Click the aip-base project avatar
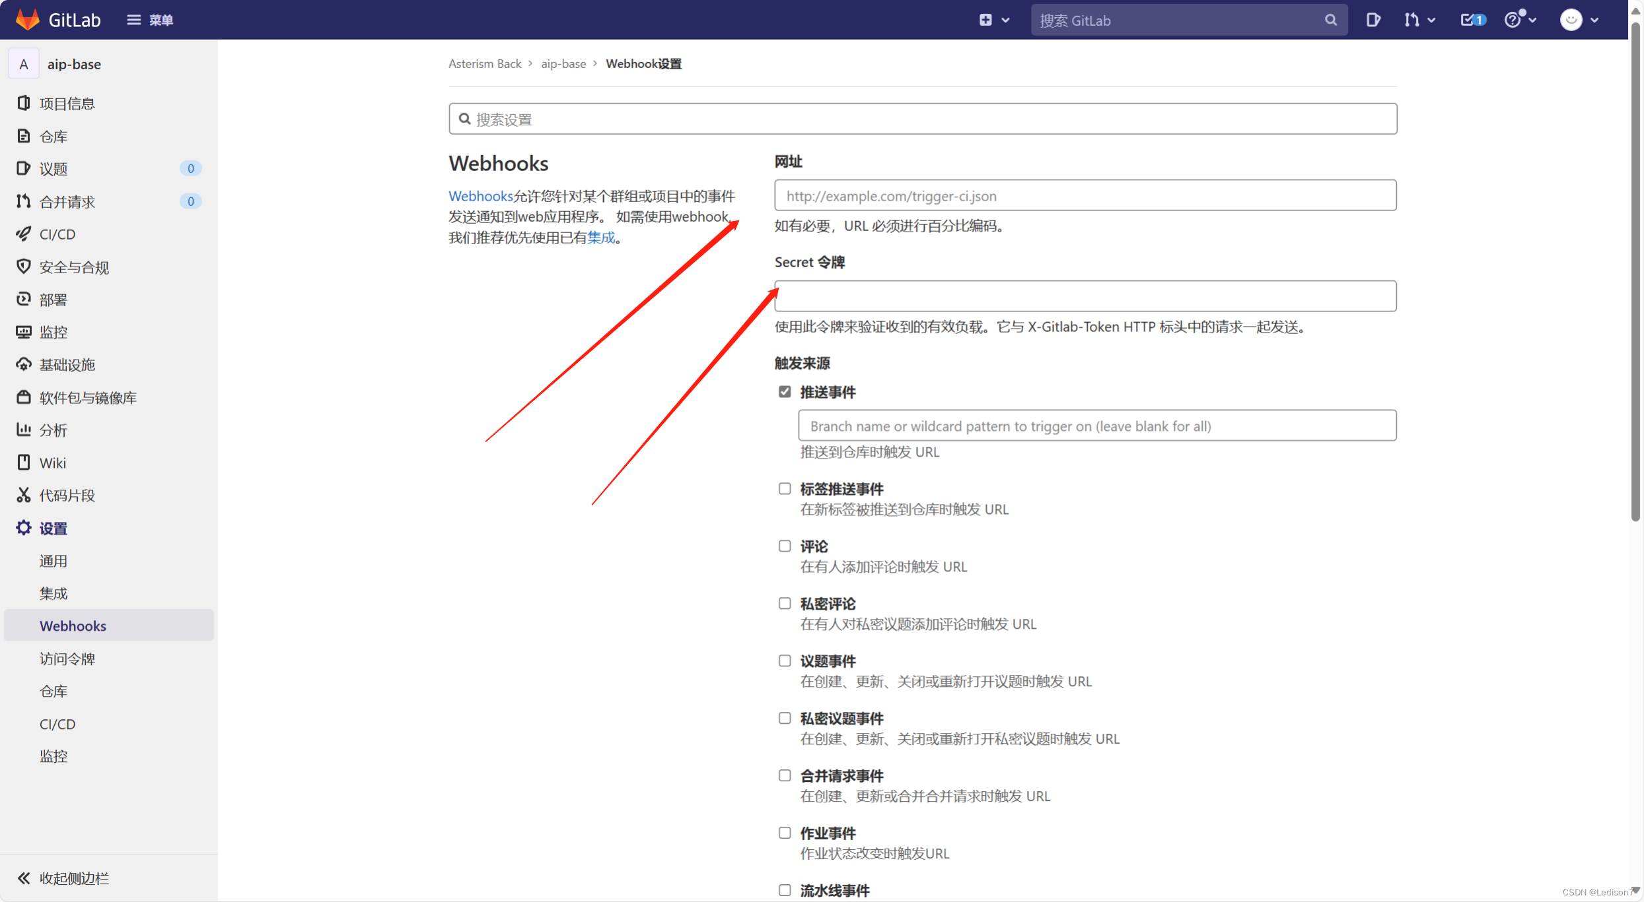Image resolution: width=1644 pixels, height=902 pixels. [x=24, y=64]
